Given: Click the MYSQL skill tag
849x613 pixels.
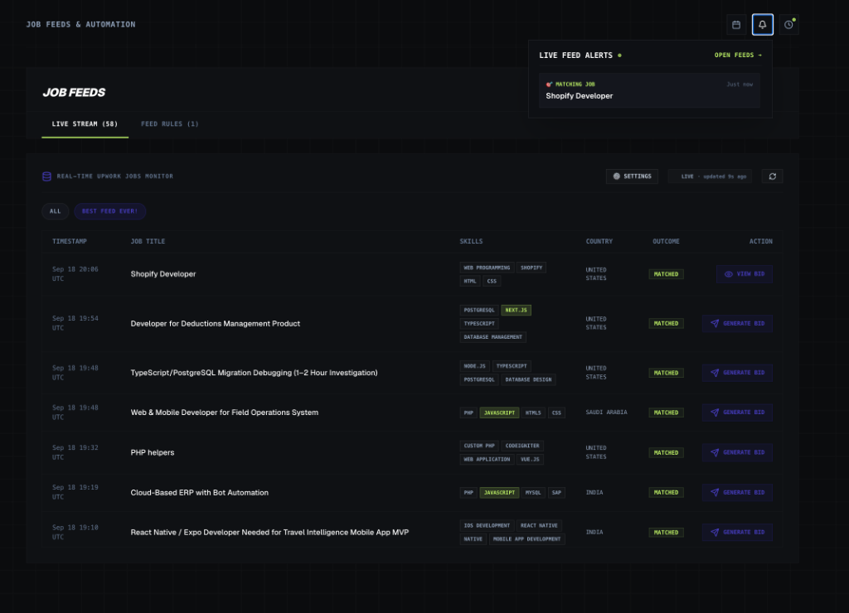Looking at the screenshot, I should tap(533, 493).
